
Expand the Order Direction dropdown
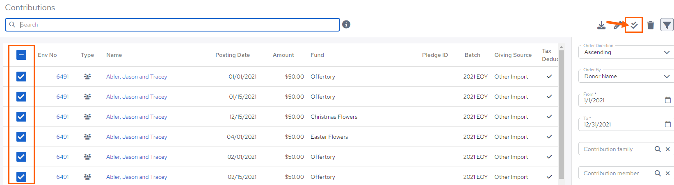click(x=626, y=52)
